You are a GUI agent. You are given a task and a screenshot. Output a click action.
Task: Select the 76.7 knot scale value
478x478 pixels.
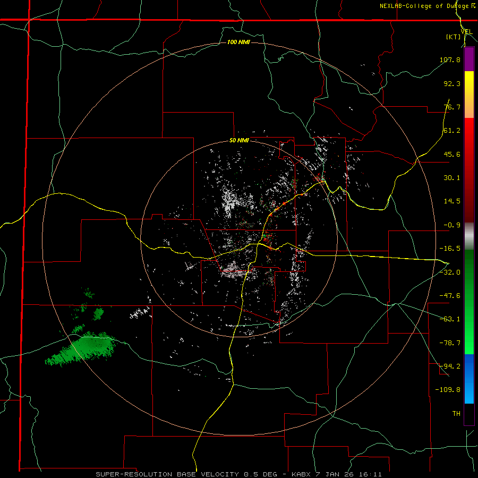click(452, 107)
